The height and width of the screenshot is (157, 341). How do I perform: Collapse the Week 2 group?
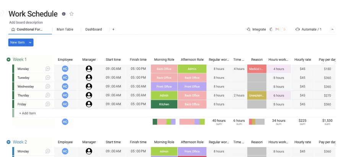[8, 142]
